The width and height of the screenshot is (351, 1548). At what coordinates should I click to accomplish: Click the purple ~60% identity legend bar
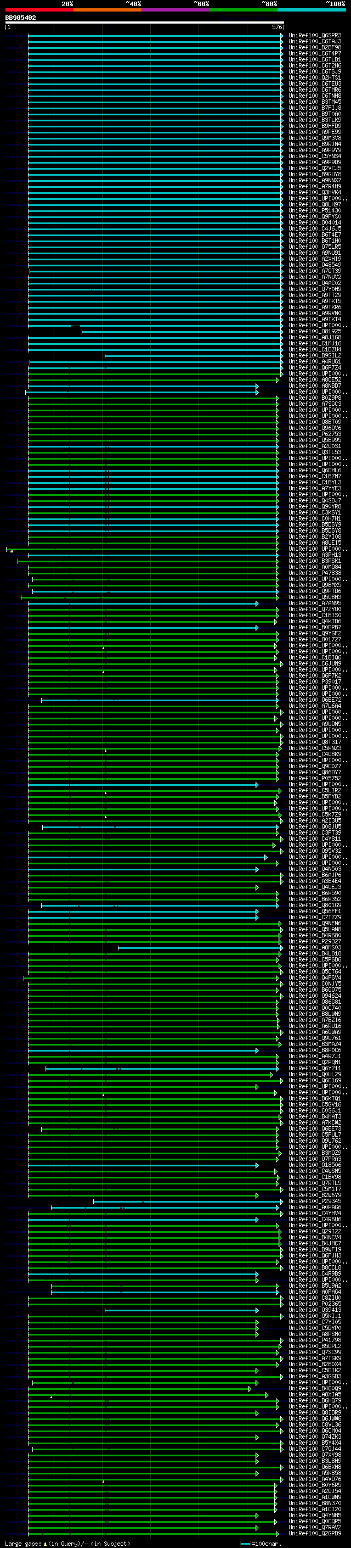point(176,10)
